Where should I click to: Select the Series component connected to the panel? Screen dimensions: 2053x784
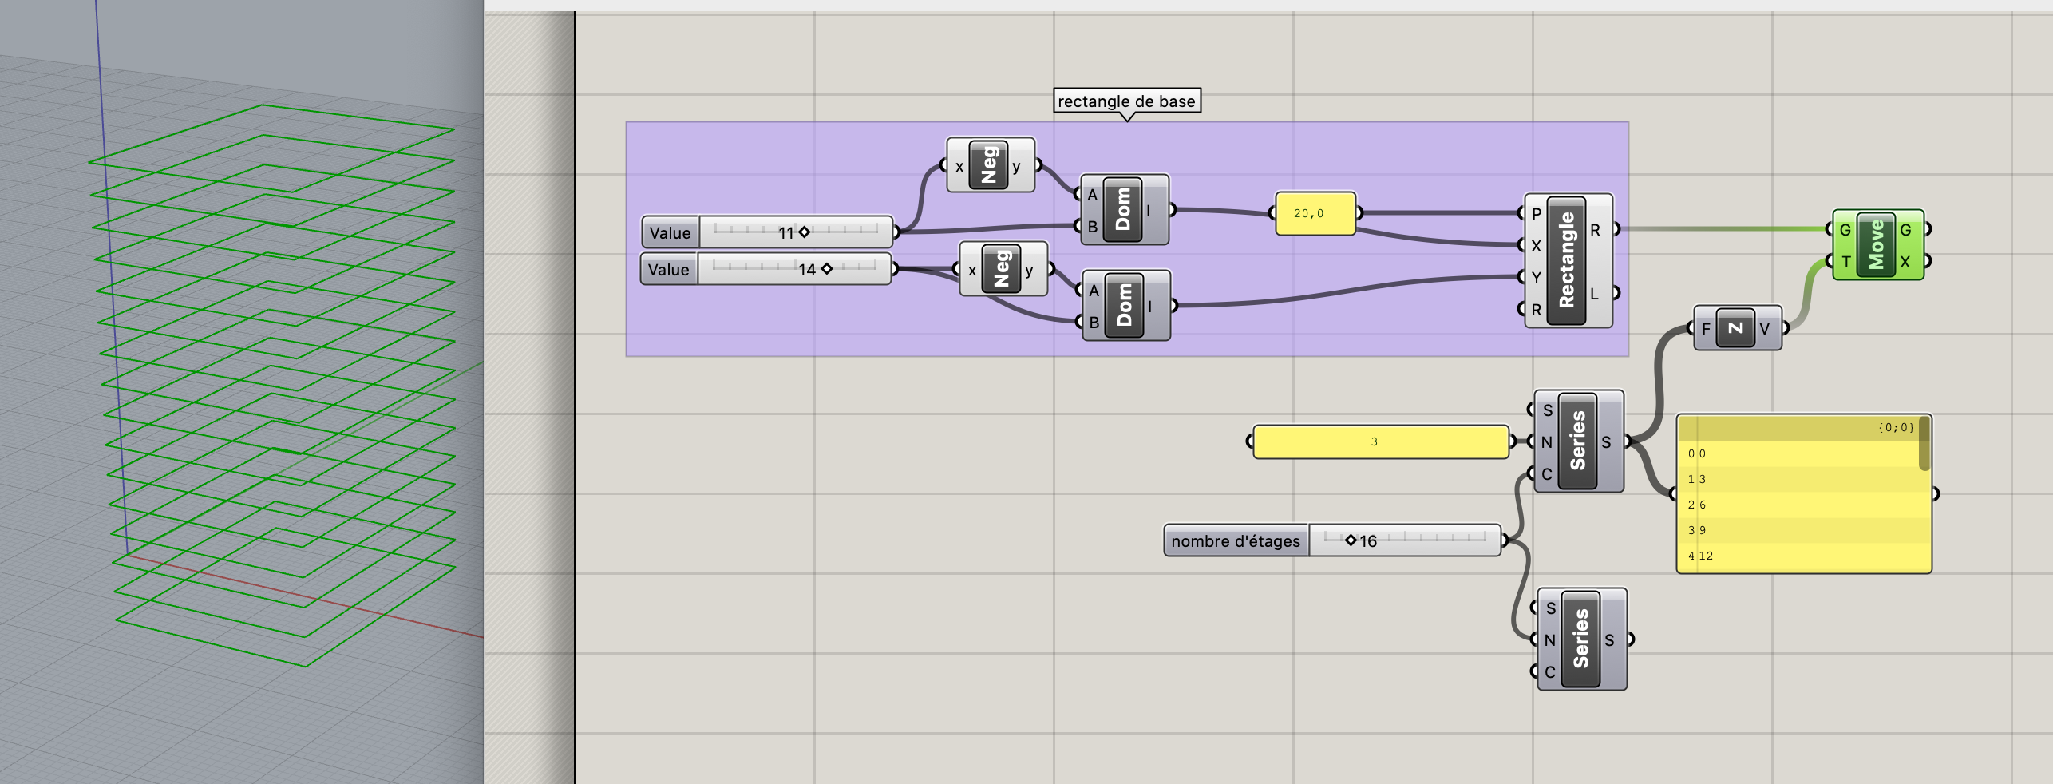1576,441
